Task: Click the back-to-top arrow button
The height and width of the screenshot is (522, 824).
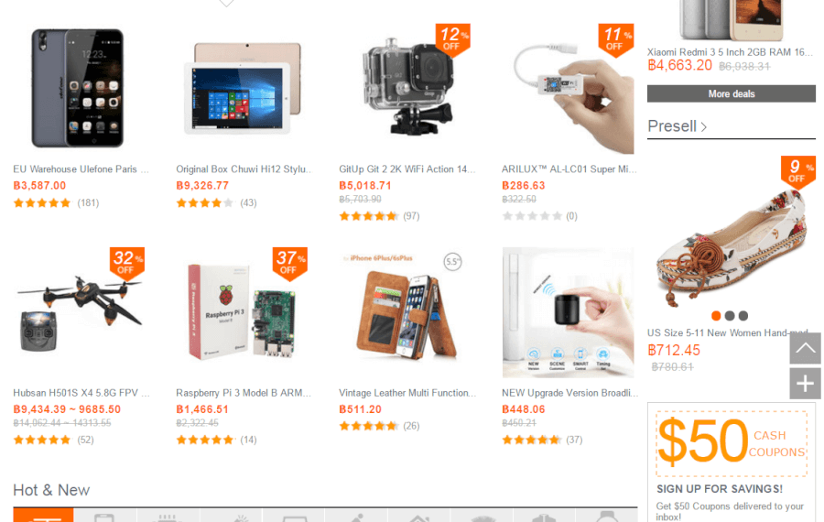Action: 805,348
